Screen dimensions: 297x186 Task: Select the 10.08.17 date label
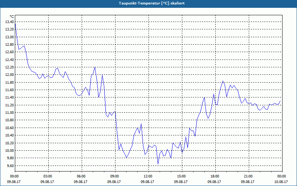coord(281,182)
